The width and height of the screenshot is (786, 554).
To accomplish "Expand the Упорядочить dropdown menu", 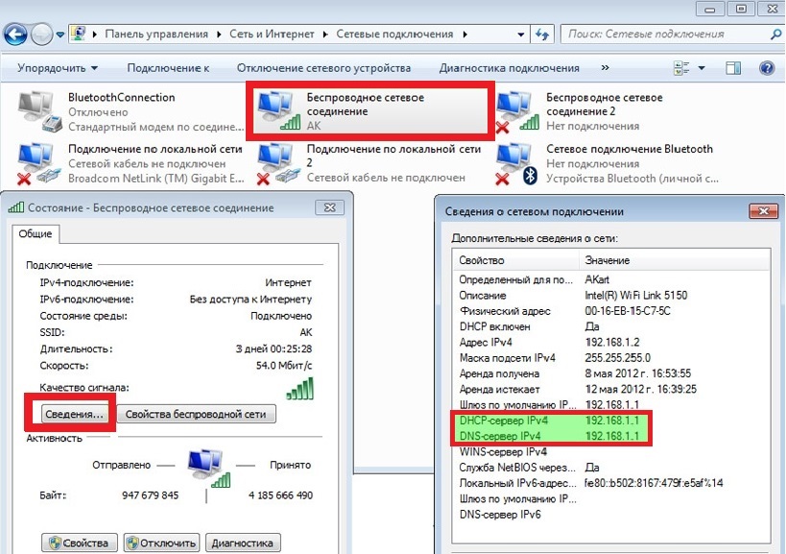I will (x=58, y=68).
